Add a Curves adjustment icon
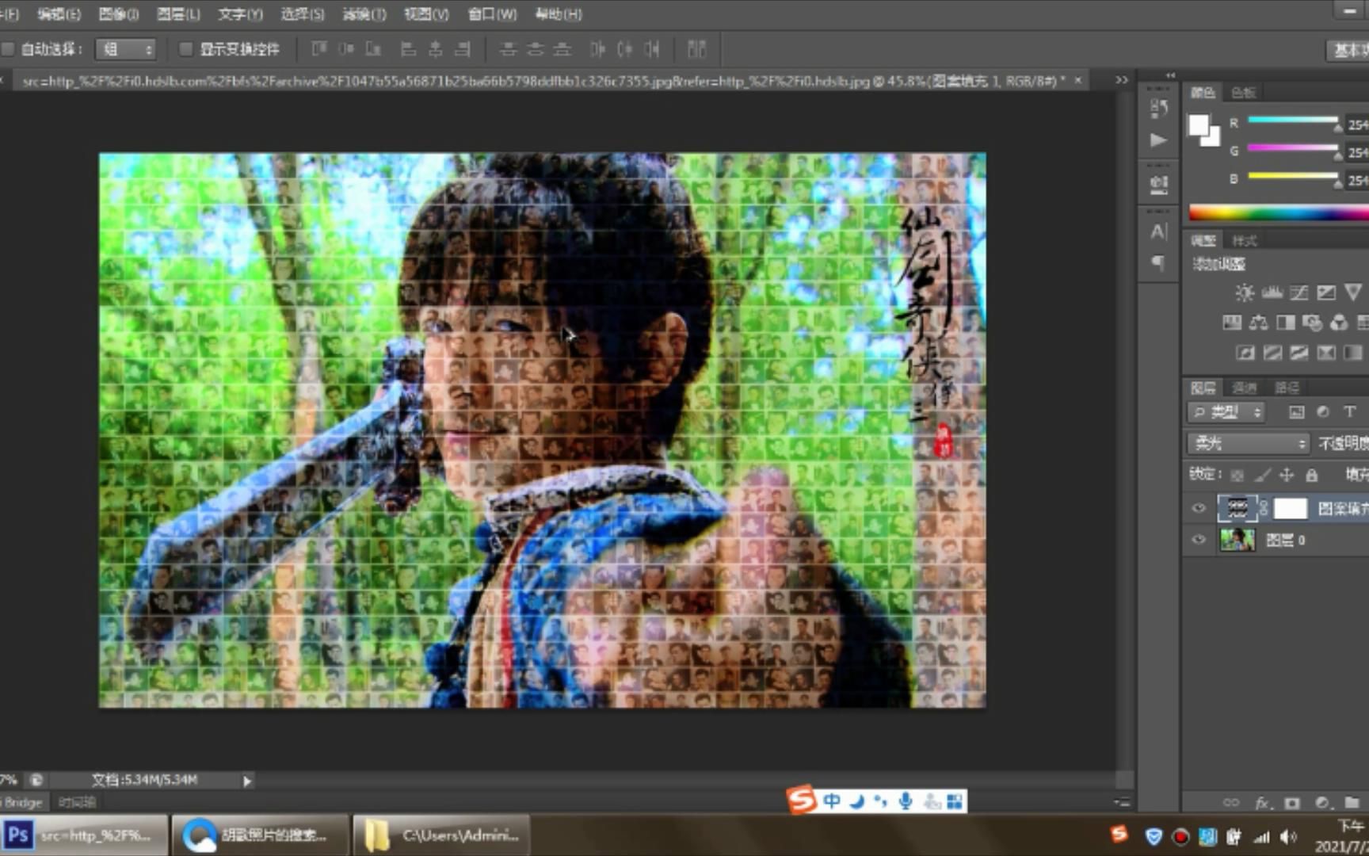 (1298, 292)
